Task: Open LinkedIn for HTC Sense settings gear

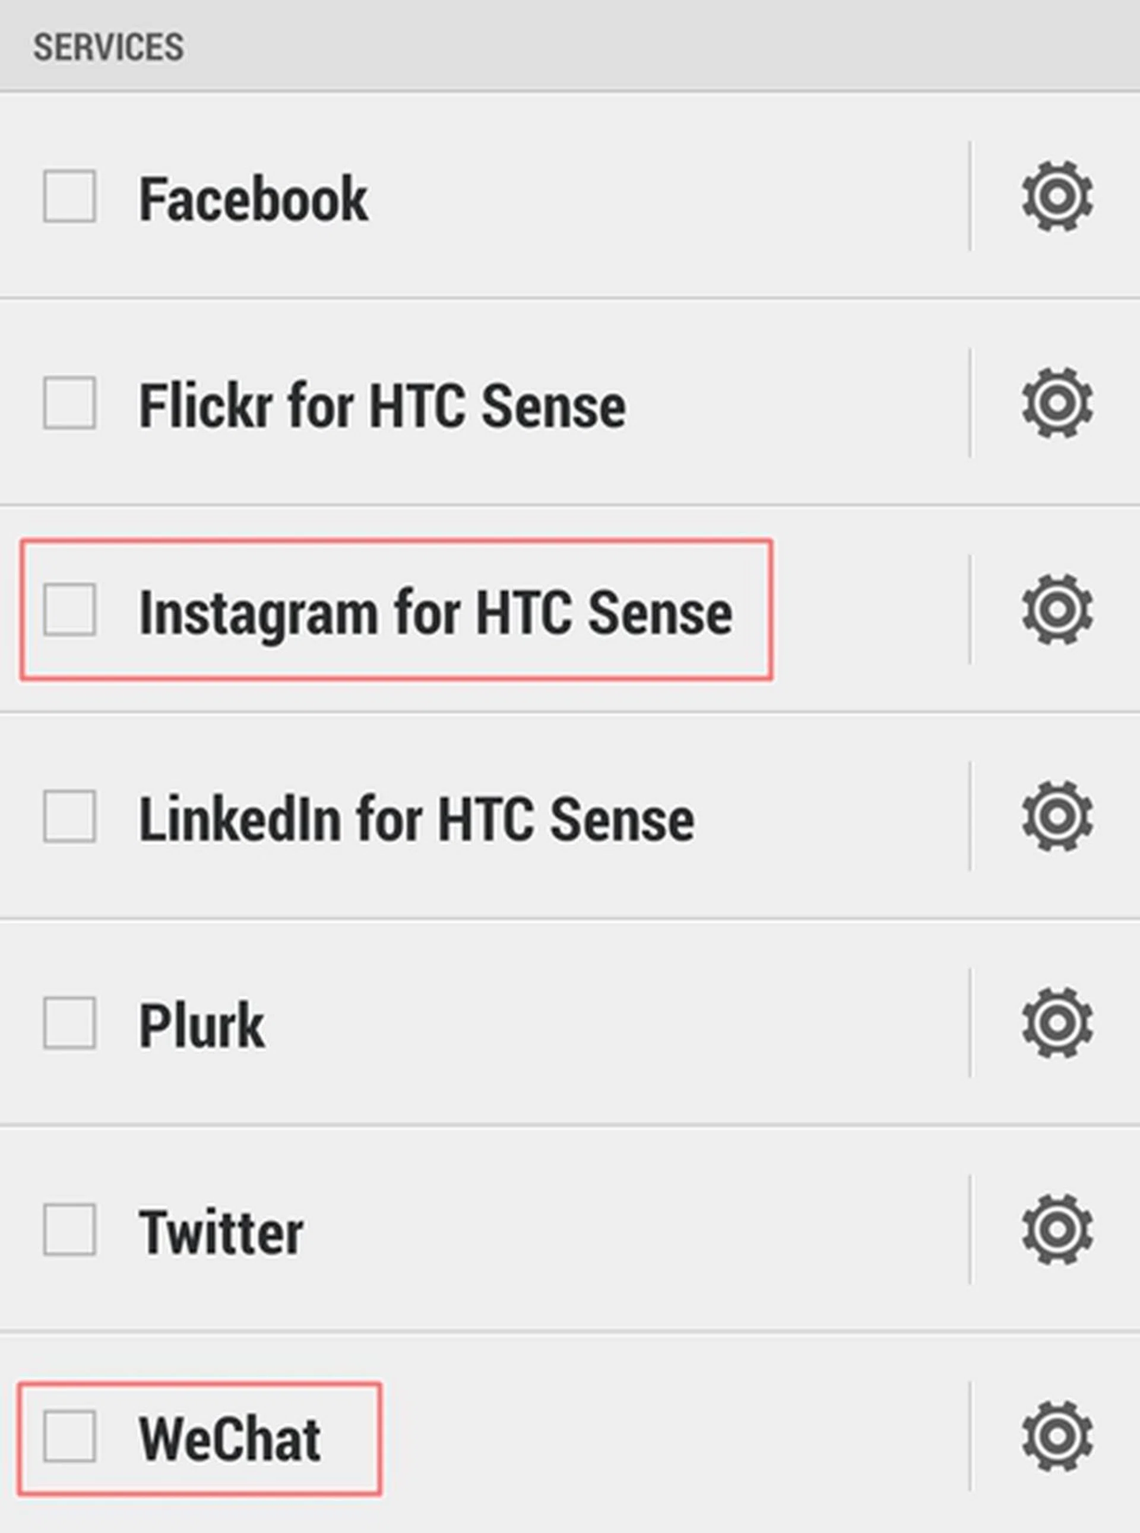Action: (1056, 816)
